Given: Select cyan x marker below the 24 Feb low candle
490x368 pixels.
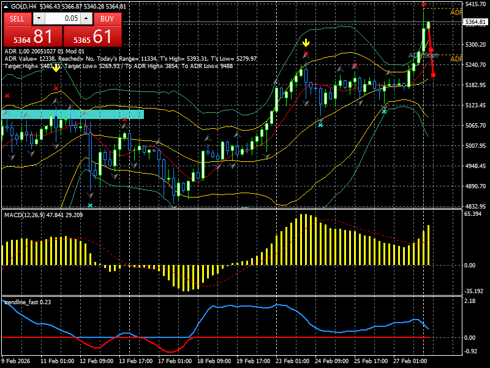Looking at the screenshot, I should (x=320, y=125).
